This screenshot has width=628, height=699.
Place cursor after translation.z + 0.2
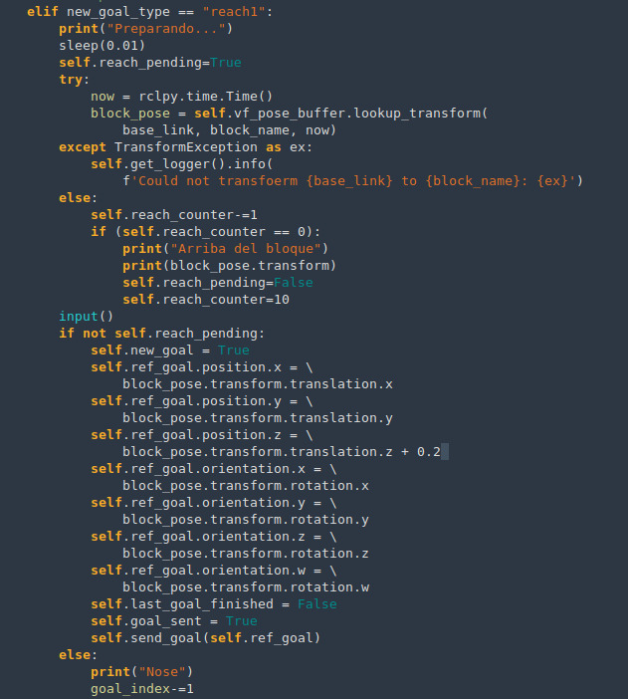[x=441, y=452]
